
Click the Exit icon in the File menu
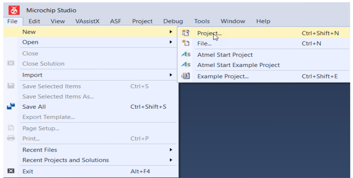pyautogui.click(x=11, y=171)
